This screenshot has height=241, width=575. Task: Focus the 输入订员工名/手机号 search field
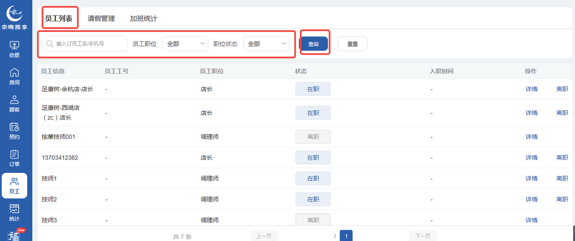pyautogui.click(x=85, y=44)
